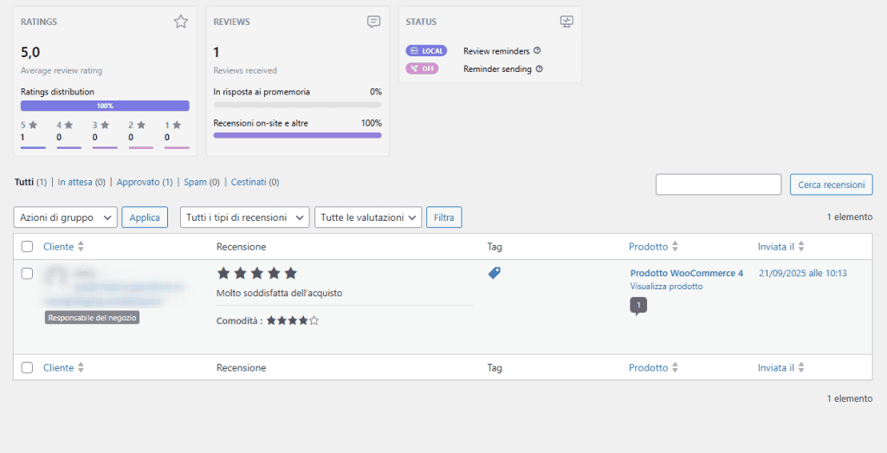Click the bottom '1 elemento' count
This screenshot has width=887, height=453.
(850, 398)
